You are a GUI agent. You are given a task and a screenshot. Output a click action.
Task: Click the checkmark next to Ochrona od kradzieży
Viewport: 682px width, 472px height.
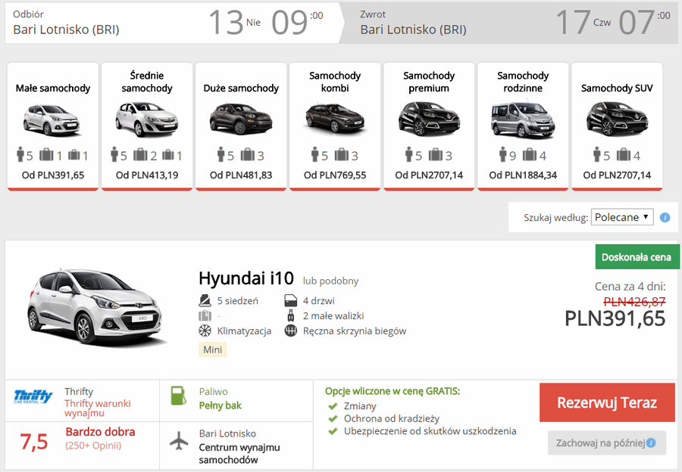tap(333, 419)
